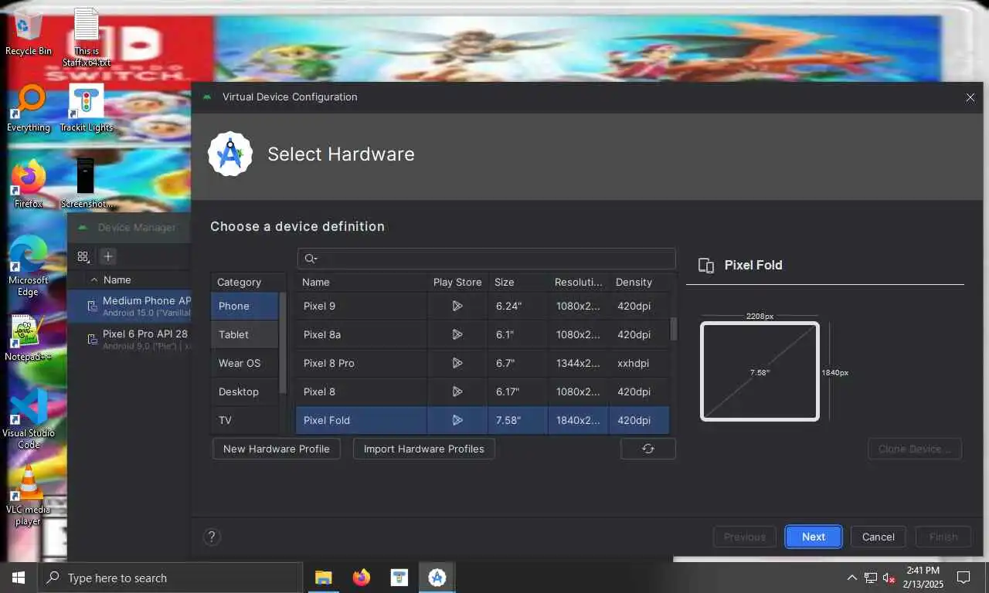Open the Notepad++ desktop shortcut
989x593 pixels.
coord(28,338)
